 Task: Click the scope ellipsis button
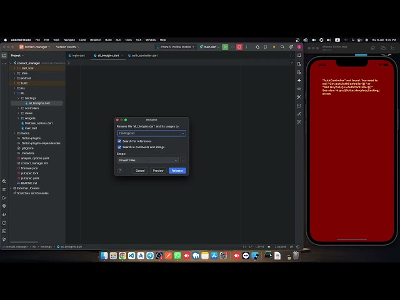[182, 160]
